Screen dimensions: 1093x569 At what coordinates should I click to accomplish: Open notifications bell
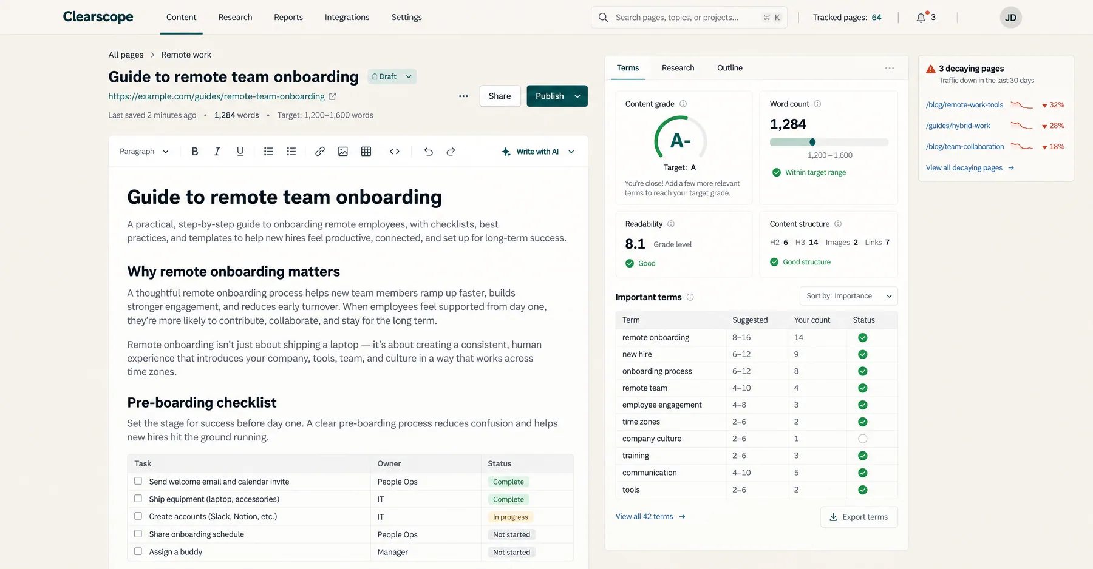[x=921, y=18]
